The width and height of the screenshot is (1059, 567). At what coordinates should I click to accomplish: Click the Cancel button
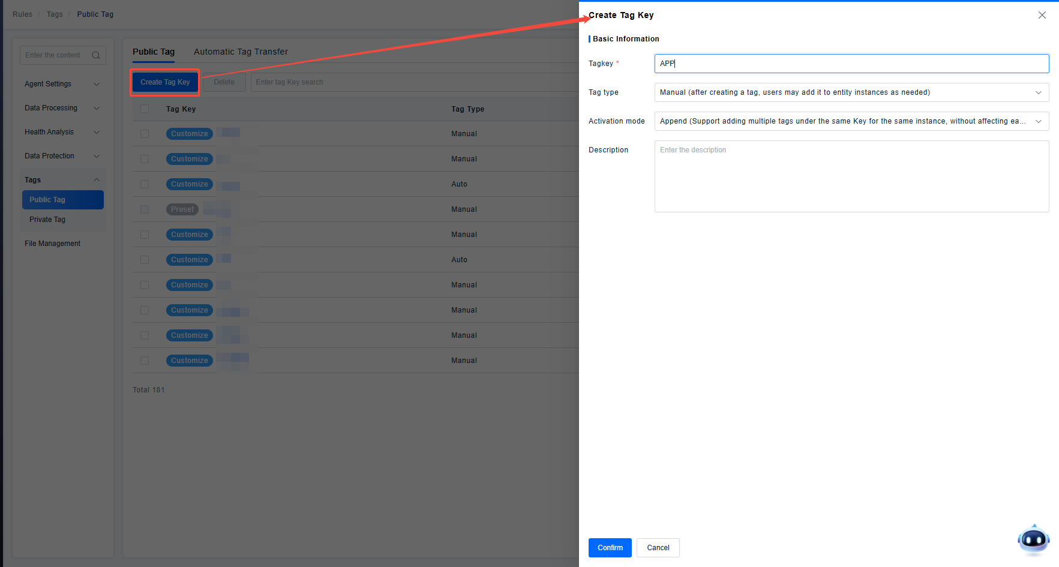tap(658, 548)
